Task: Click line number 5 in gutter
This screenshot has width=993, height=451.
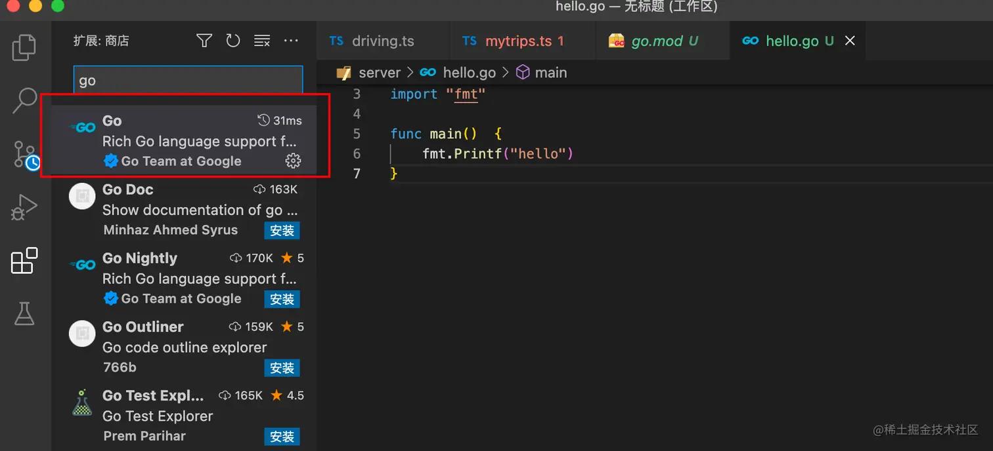Action: tap(357, 134)
